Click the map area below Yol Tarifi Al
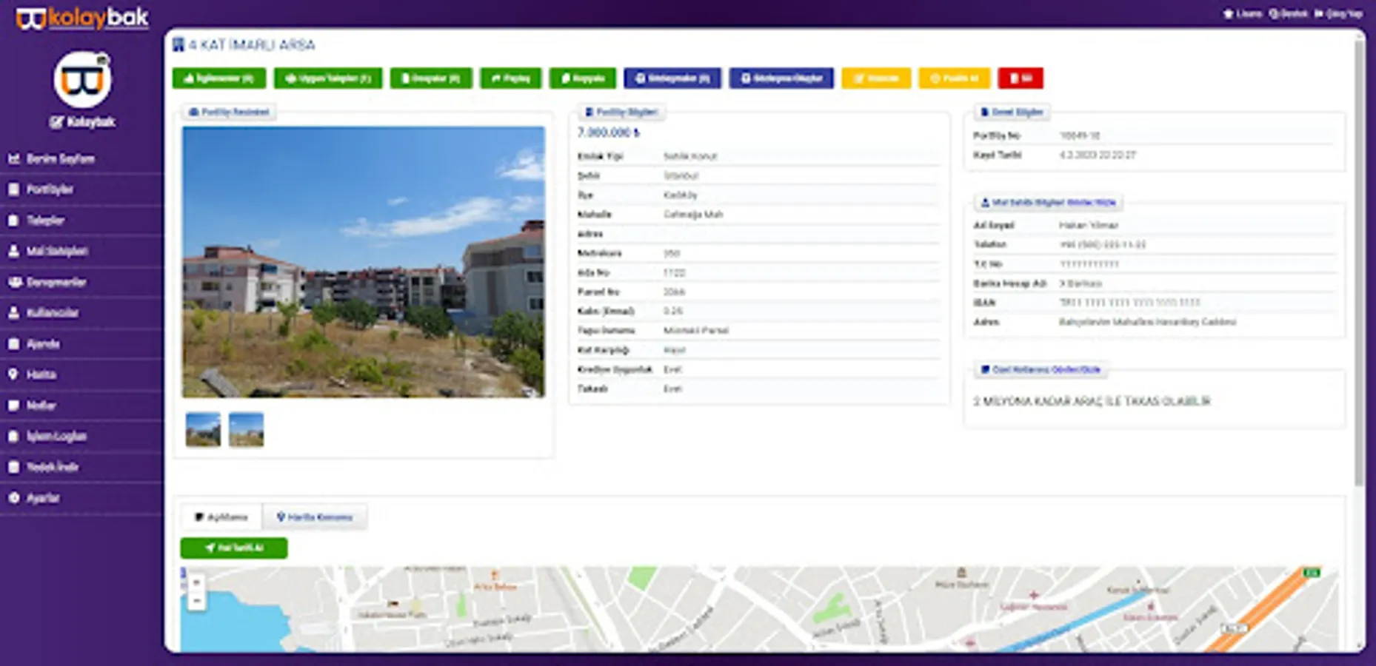1376x666 pixels. (x=759, y=609)
